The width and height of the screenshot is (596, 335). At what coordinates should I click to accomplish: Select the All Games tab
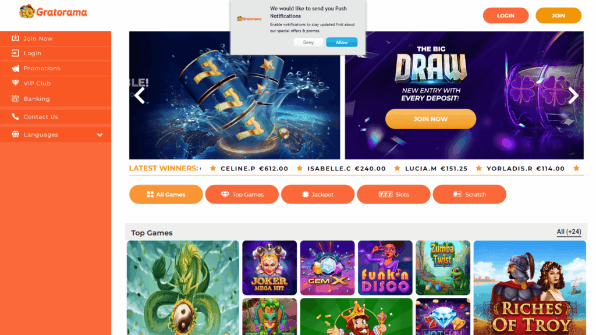point(166,194)
